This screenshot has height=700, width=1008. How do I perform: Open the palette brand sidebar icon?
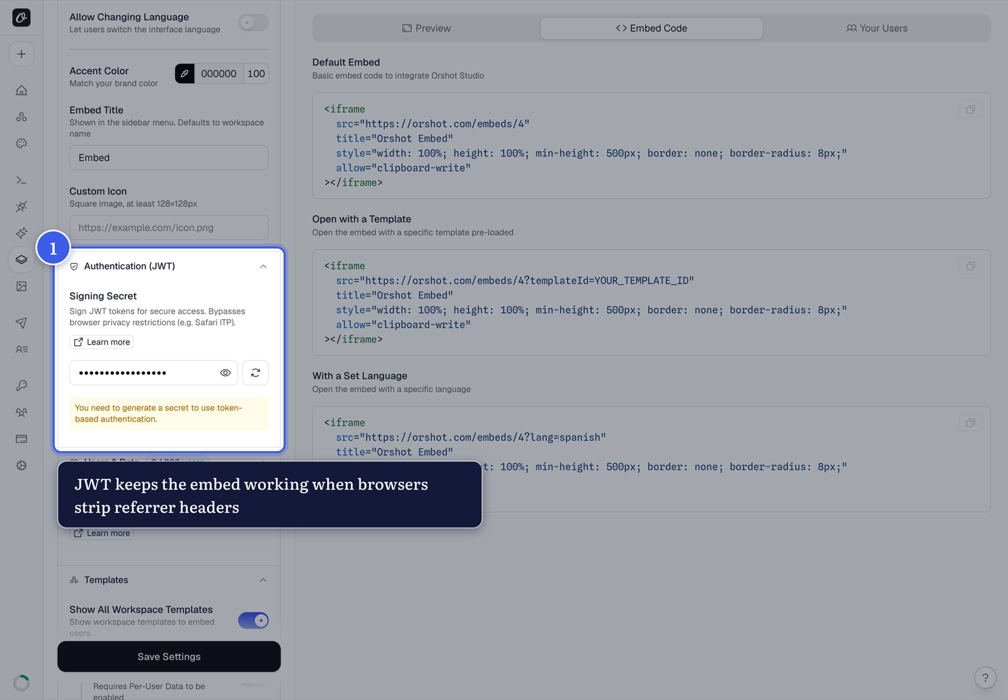[x=21, y=144]
